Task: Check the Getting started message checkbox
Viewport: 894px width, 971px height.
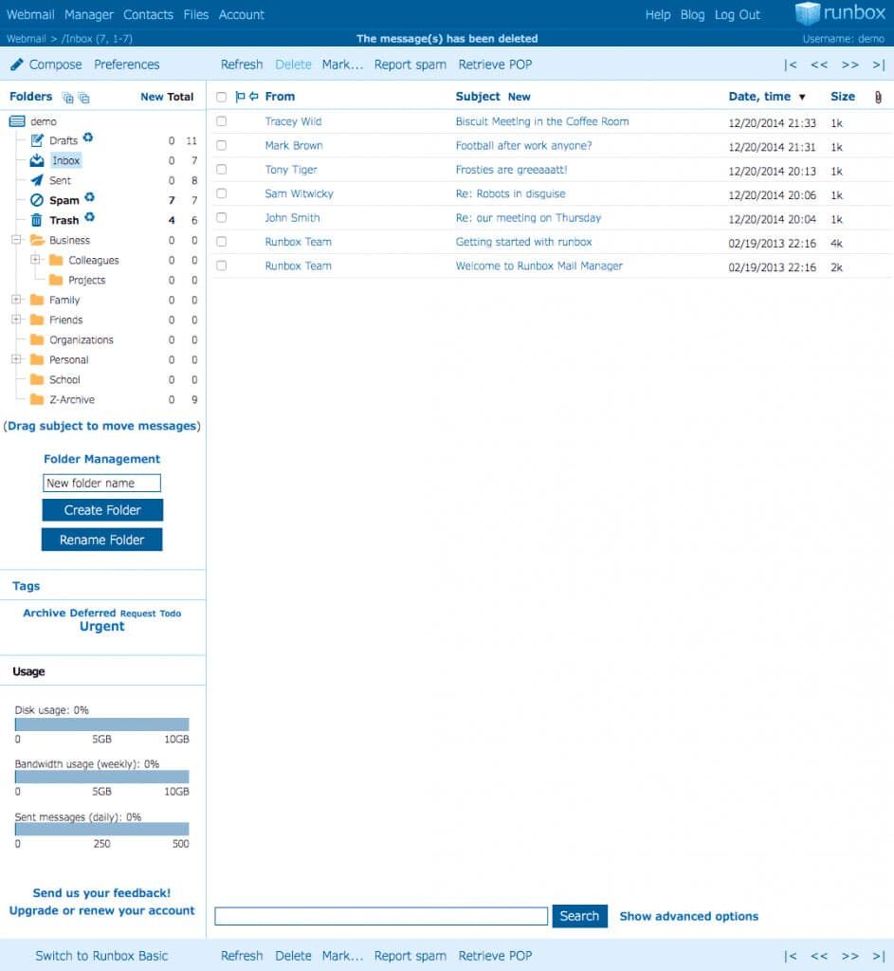Action: pyautogui.click(x=221, y=242)
